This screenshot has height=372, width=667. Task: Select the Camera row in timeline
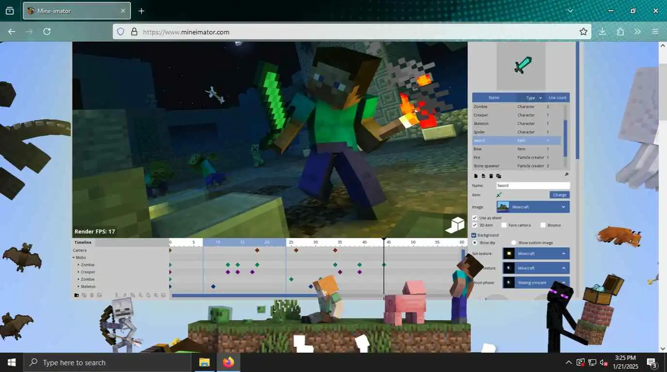(x=121, y=250)
